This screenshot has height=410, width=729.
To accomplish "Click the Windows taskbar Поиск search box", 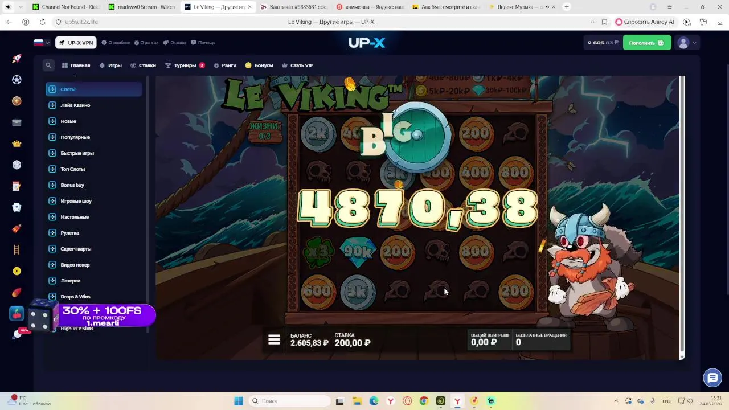I will pos(290,401).
